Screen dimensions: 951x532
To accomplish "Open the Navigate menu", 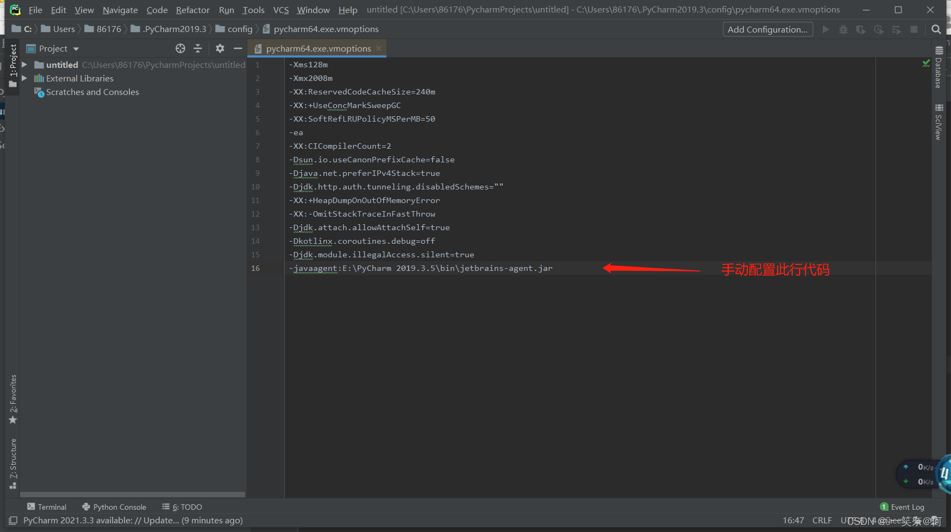I will (120, 10).
